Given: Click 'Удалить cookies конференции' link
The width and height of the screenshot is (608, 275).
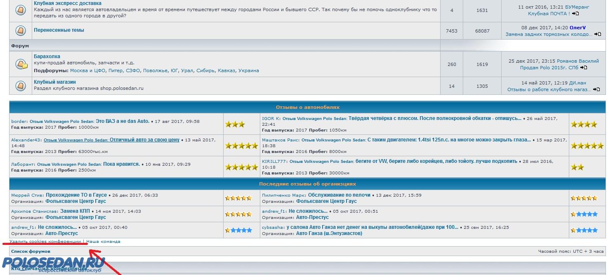Looking at the screenshot, I should [45, 241].
